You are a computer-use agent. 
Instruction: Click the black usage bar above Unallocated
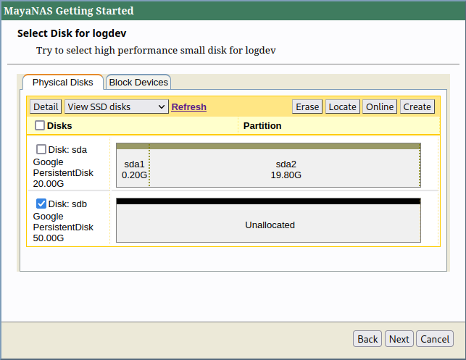coord(269,201)
